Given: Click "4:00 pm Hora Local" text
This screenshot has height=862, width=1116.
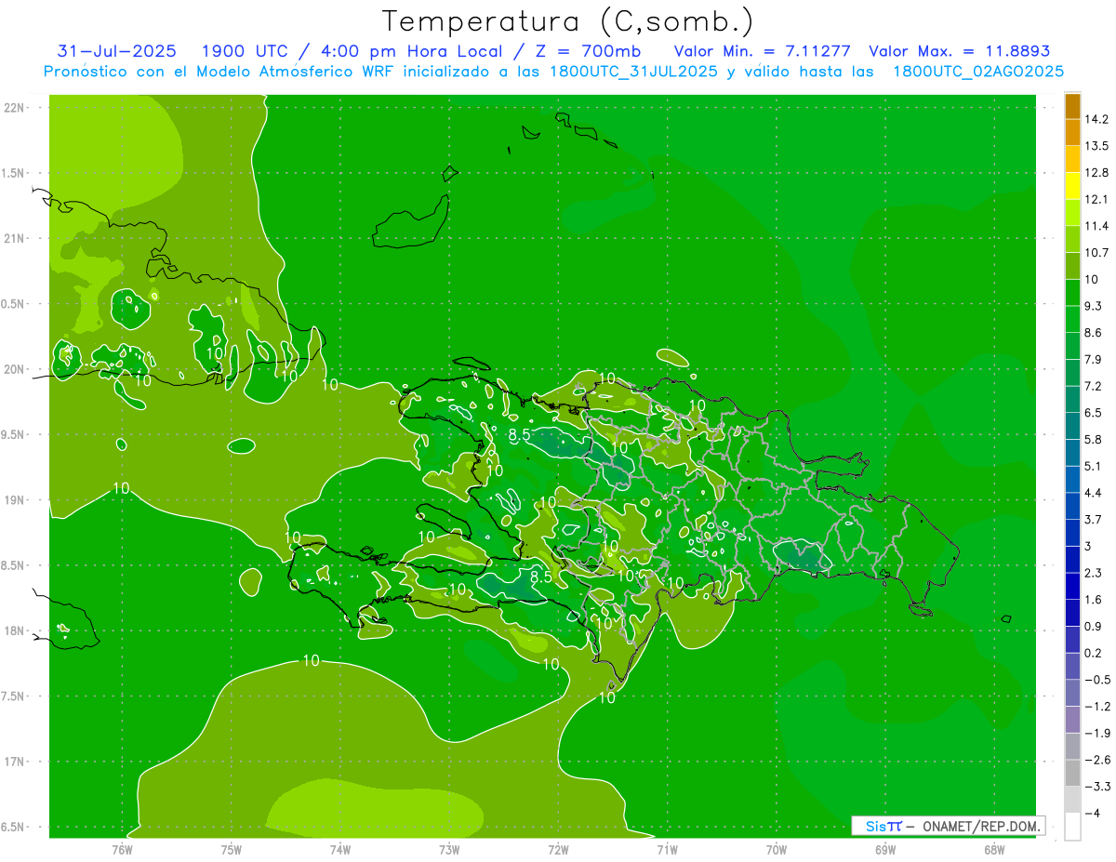Looking at the screenshot, I should point(414,51).
